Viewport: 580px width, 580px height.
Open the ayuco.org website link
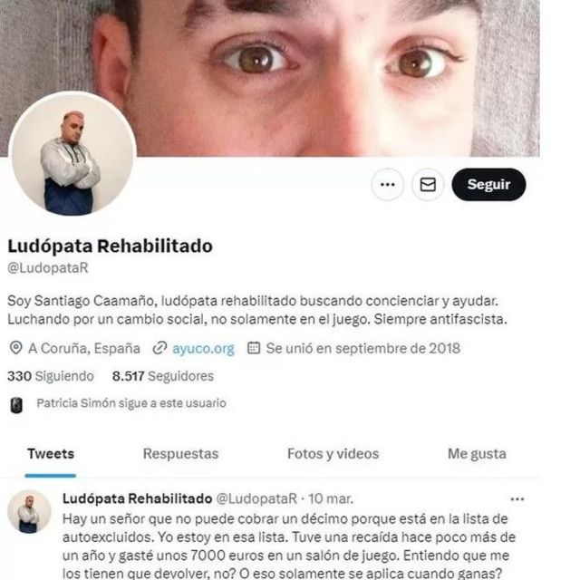pos(203,348)
